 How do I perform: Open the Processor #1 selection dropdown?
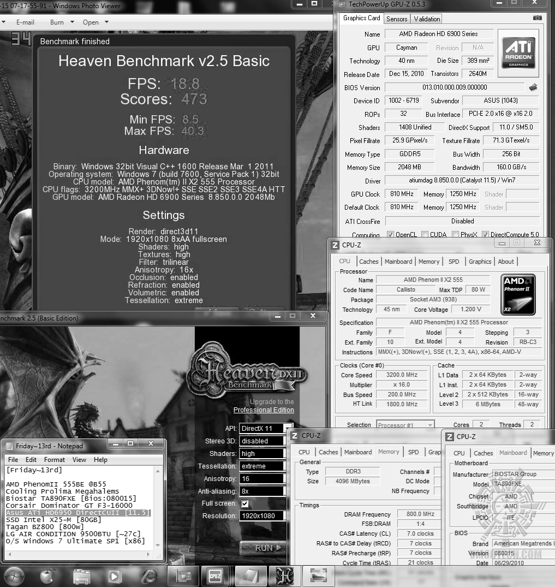(x=405, y=425)
